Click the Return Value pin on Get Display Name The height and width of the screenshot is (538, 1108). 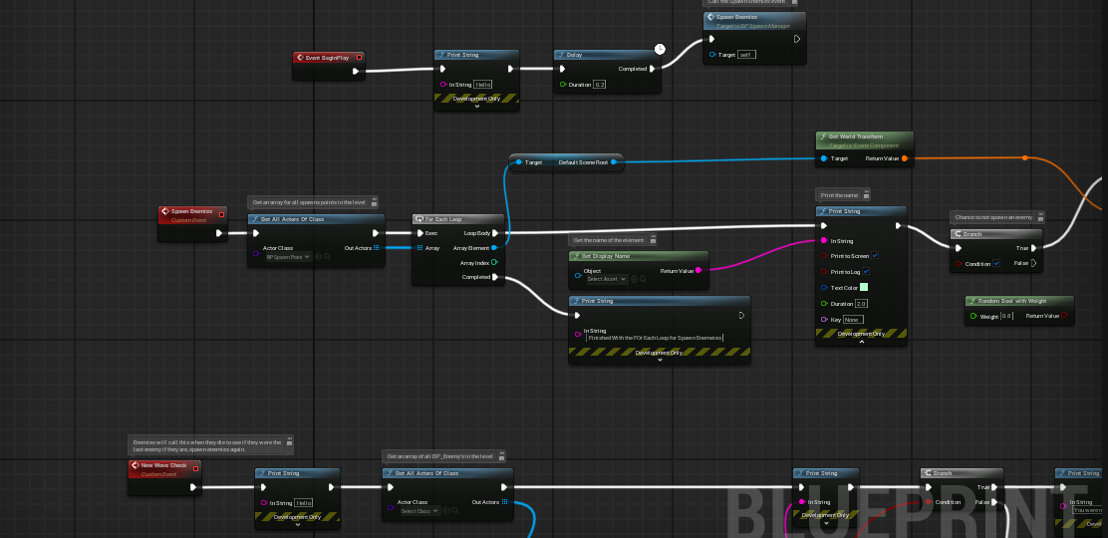point(698,271)
